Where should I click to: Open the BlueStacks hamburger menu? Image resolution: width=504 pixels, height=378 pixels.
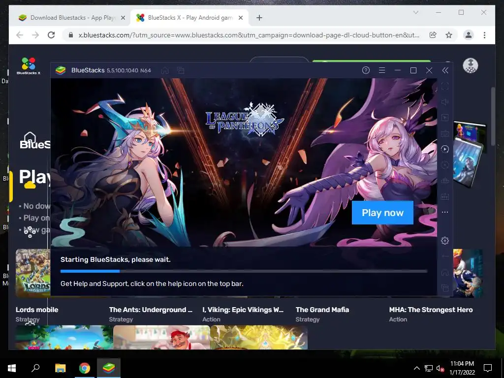coord(382,70)
